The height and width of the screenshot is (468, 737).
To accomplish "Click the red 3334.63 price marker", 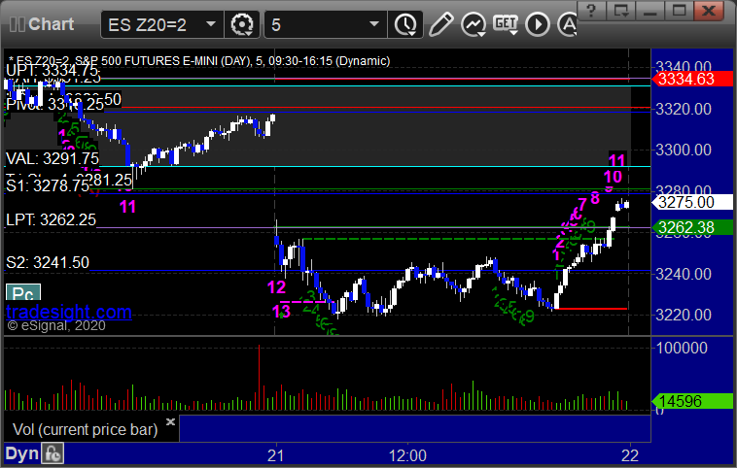I will coord(692,79).
